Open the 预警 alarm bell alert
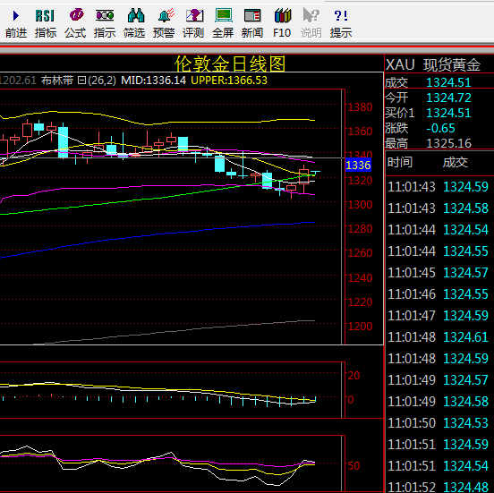 tap(164, 23)
